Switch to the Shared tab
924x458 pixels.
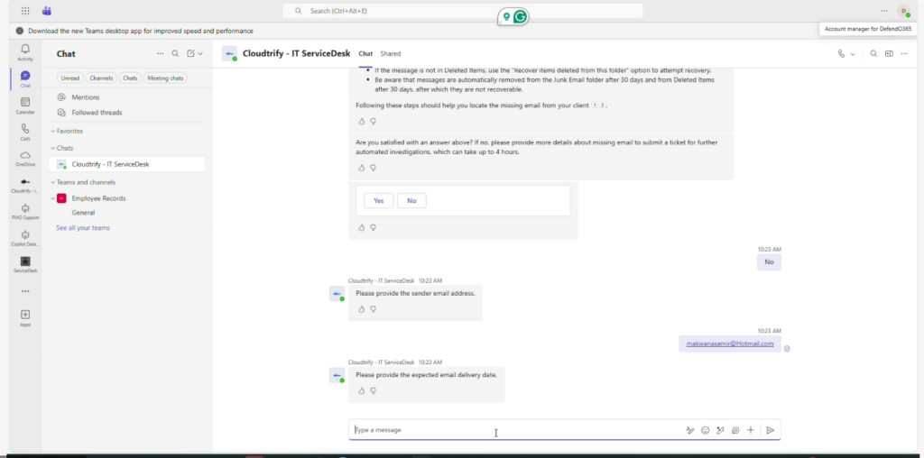(x=390, y=54)
